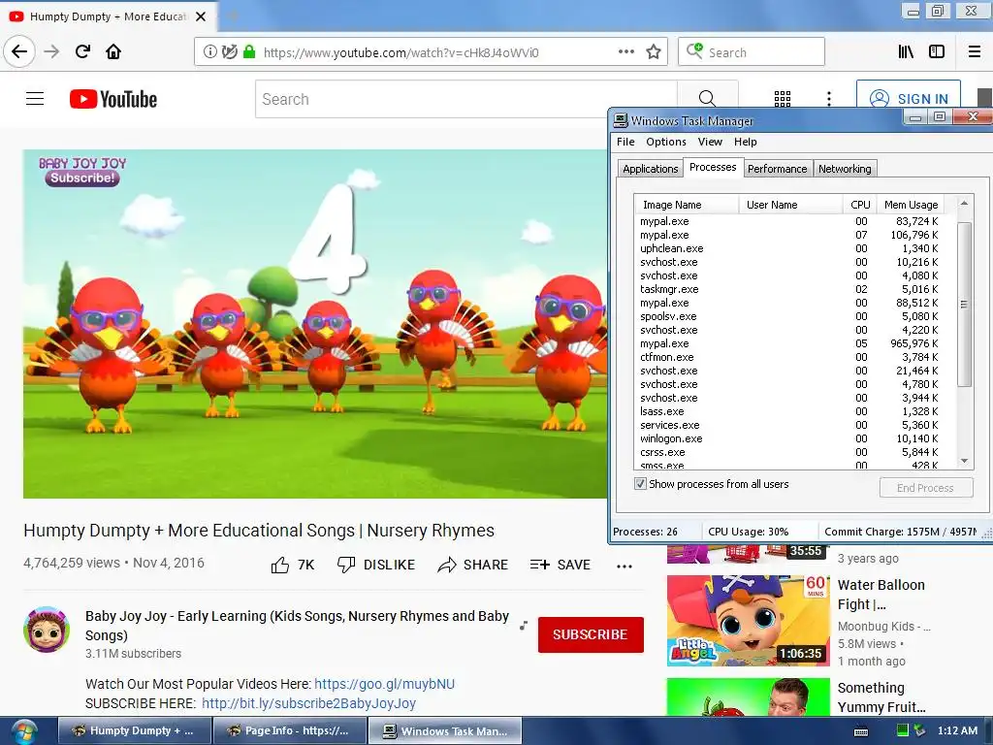Open YouTube settings three-dot menu
Viewport: 993px width, 745px height.
(x=829, y=99)
